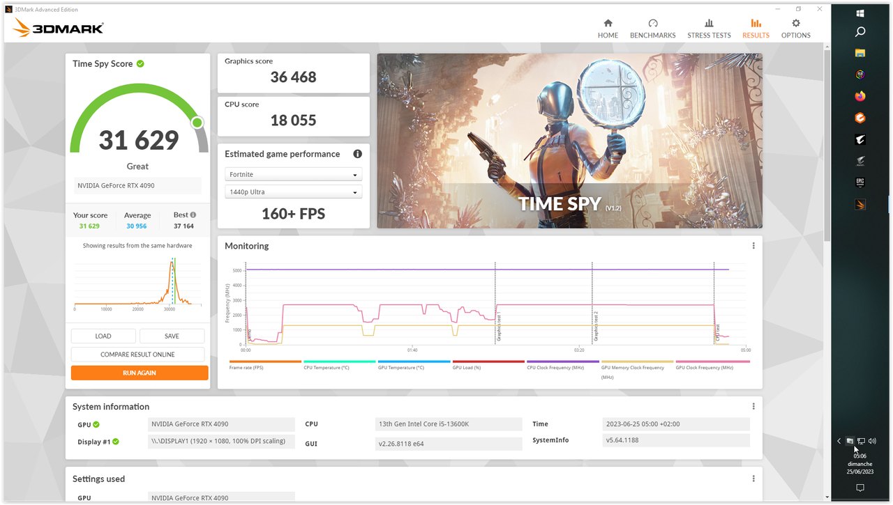Click the RUN AGAIN button
The image size is (893, 505).
(140, 373)
